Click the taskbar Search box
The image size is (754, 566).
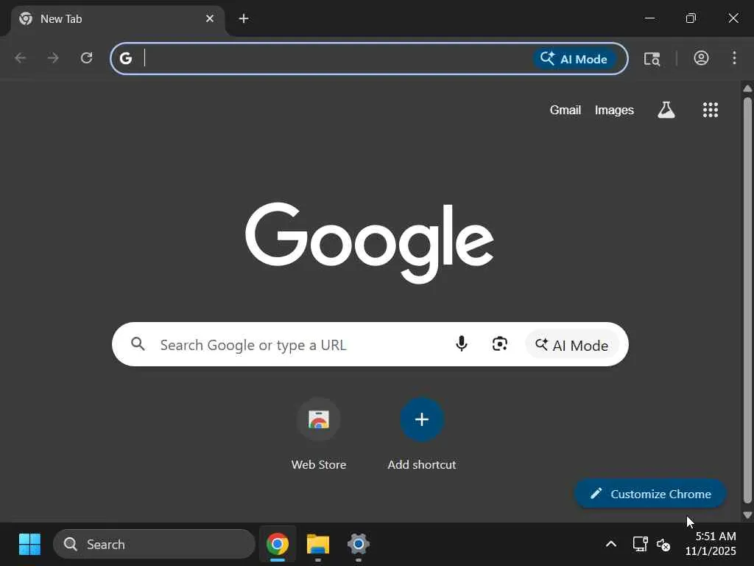[154, 545]
